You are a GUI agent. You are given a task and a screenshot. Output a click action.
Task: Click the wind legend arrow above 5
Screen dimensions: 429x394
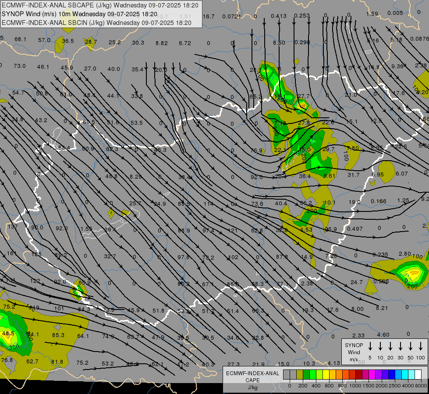(370, 346)
